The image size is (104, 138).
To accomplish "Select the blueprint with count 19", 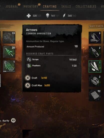I will pos(9,37).
